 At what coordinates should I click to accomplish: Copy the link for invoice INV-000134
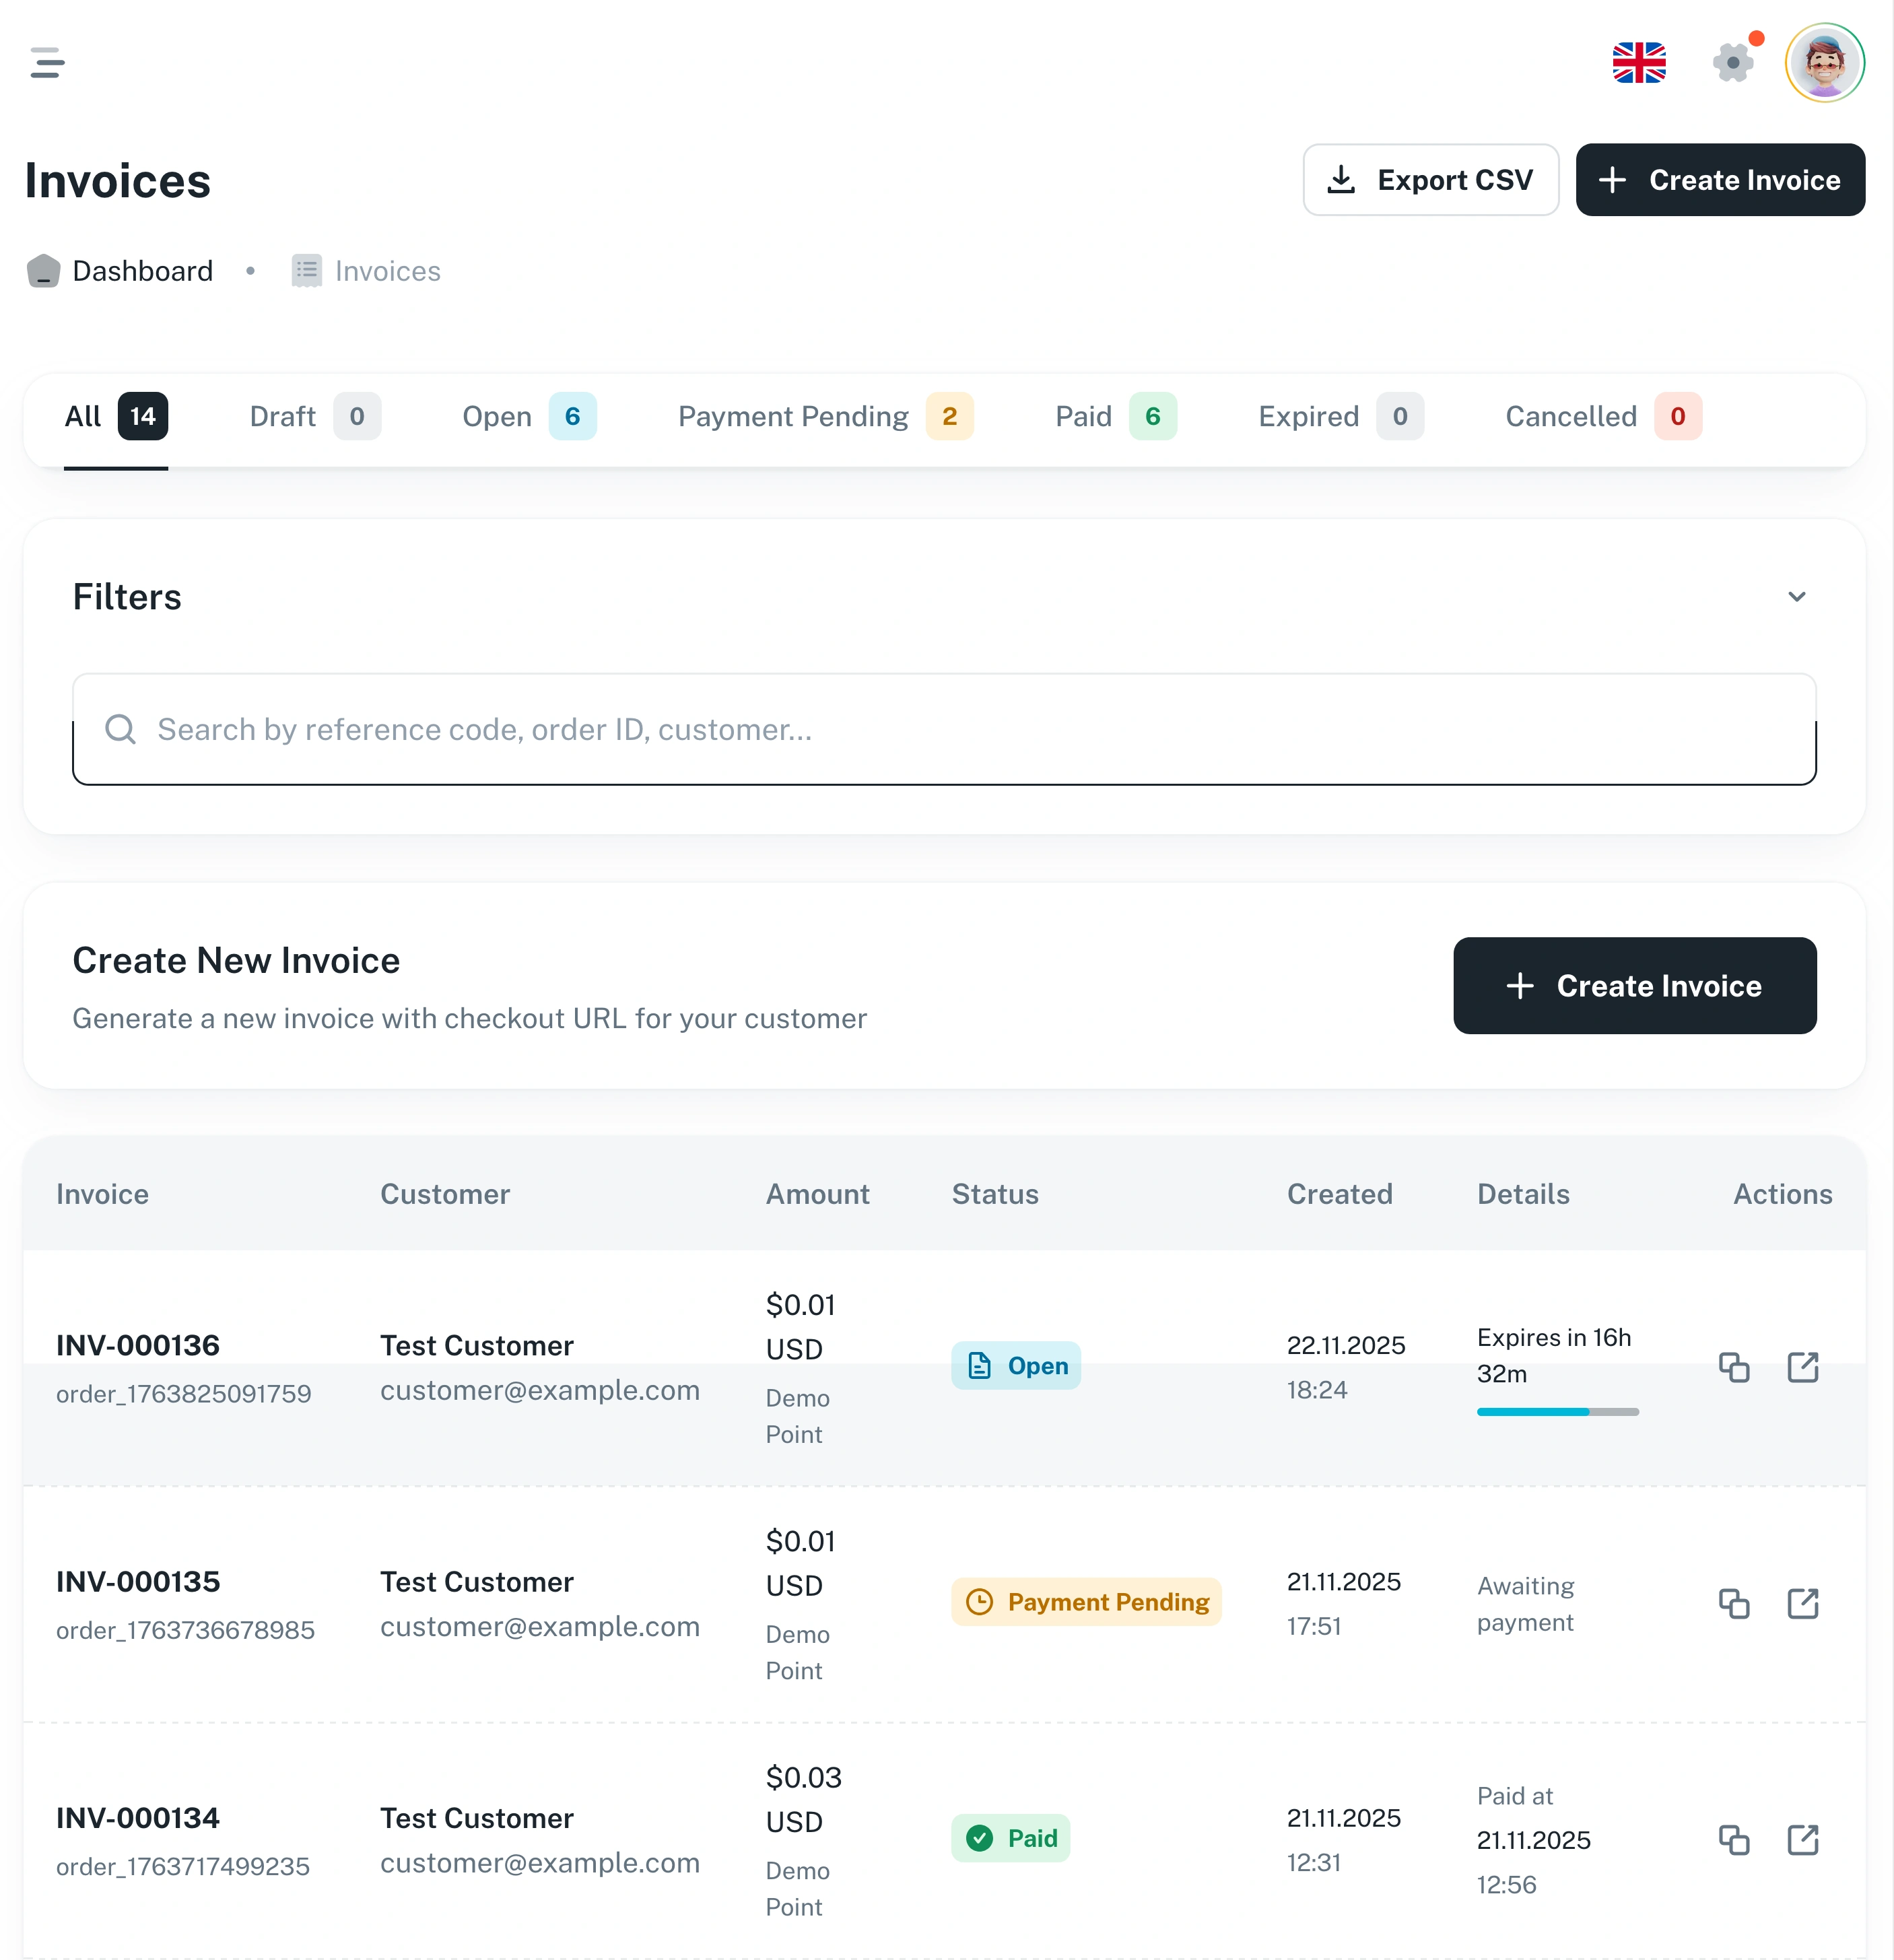(1735, 1839)
